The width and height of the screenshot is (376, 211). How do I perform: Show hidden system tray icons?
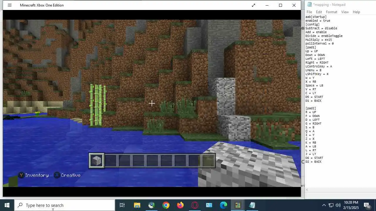tap(324, 205)
